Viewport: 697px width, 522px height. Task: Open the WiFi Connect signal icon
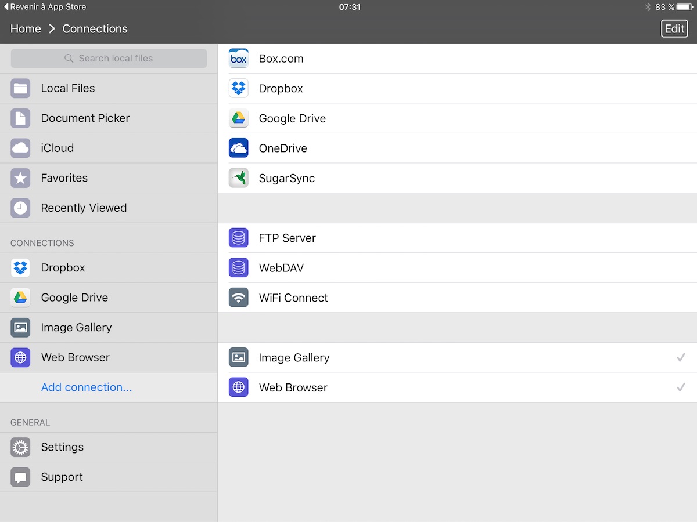(239, 298)
